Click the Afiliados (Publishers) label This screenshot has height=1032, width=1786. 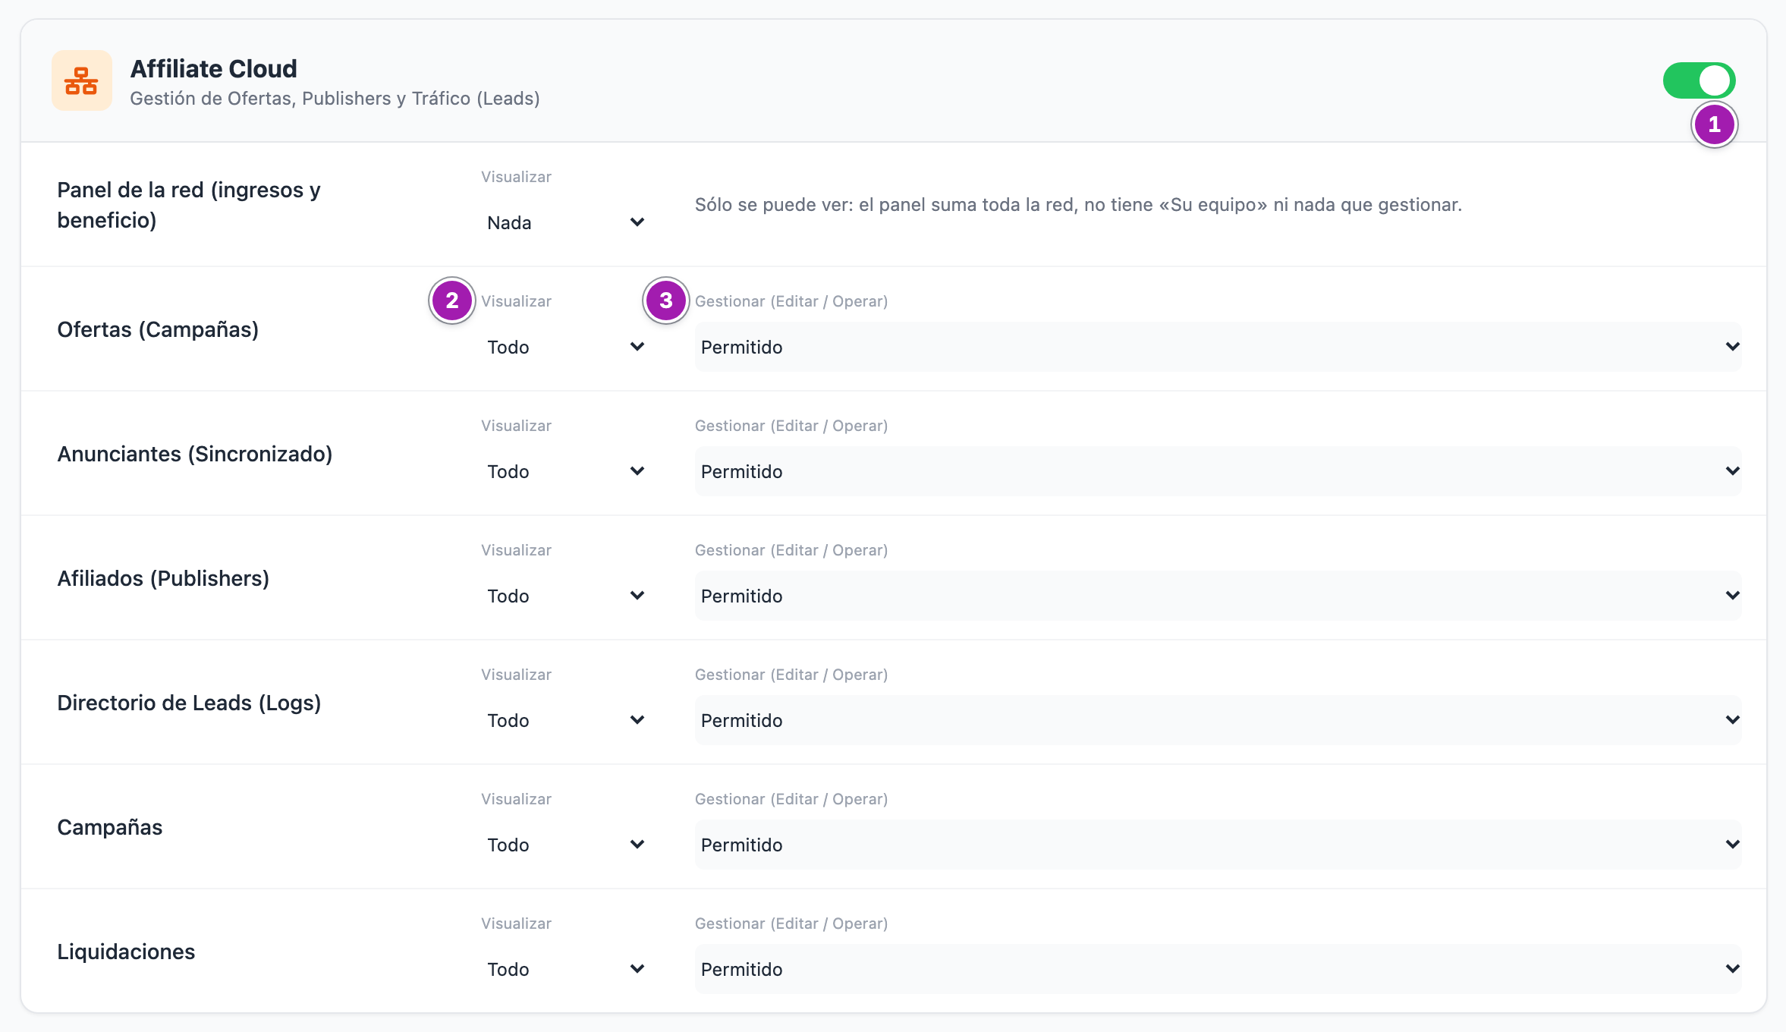click(x=163, y=578)
